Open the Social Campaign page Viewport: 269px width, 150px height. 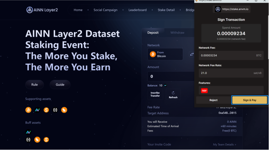coord(106,10)
